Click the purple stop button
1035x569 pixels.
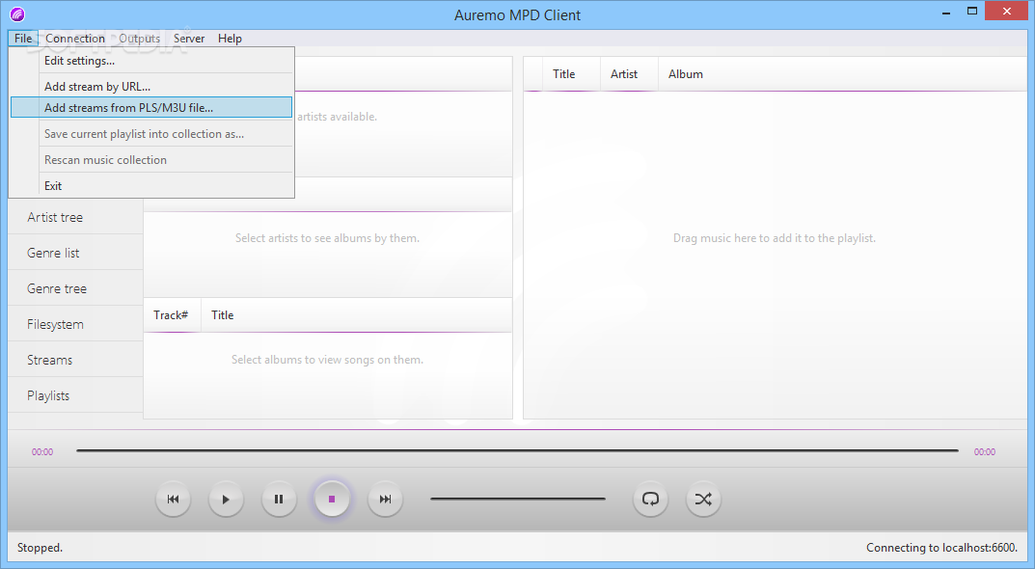click(332, 499)
